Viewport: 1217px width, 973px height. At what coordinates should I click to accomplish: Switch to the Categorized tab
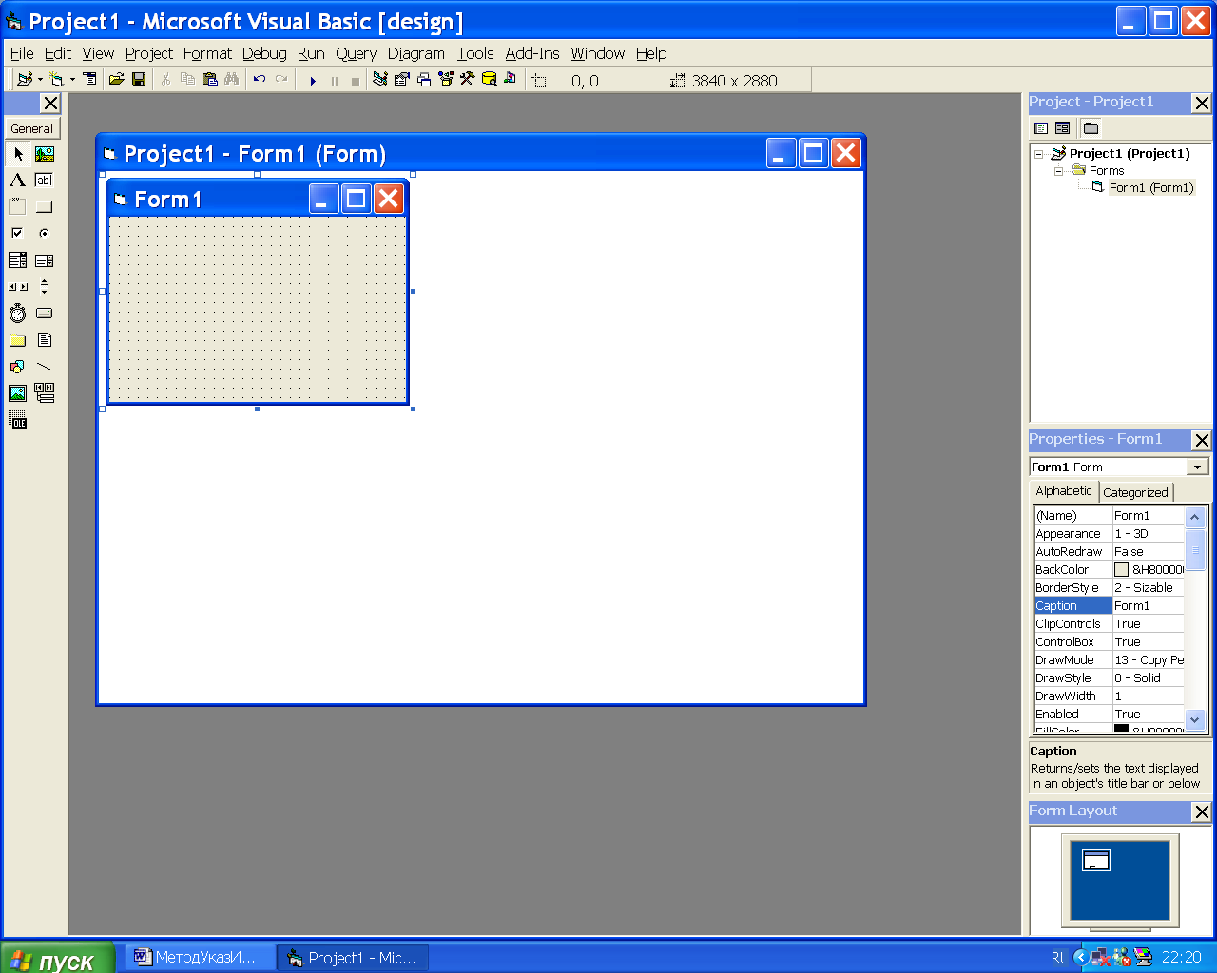click(x=1135, y=492)
